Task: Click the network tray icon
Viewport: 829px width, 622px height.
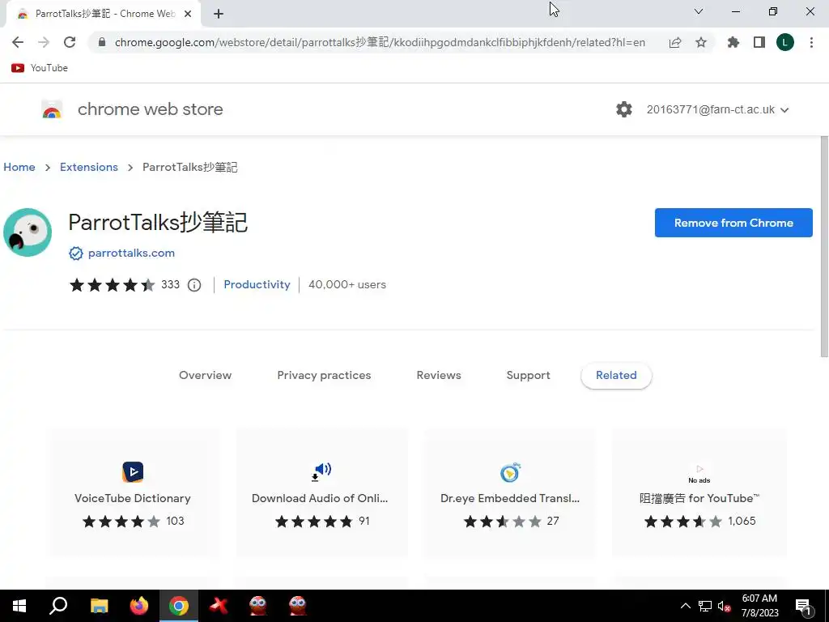Action: (705, 606)
